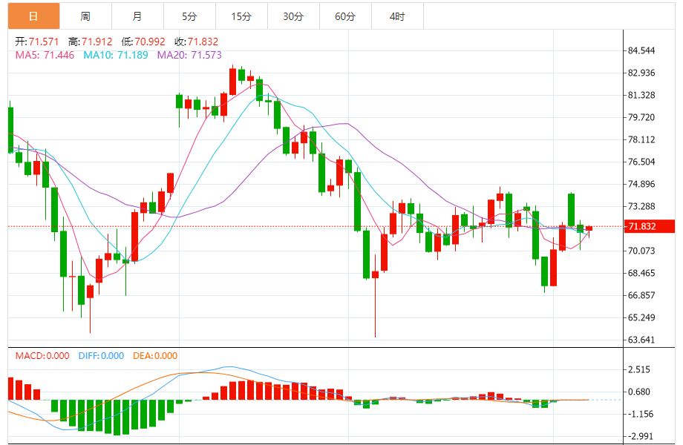Screen dimensions: 683x445
Task: Click the DIFF:0.000 label
Action: pos(101,356)
